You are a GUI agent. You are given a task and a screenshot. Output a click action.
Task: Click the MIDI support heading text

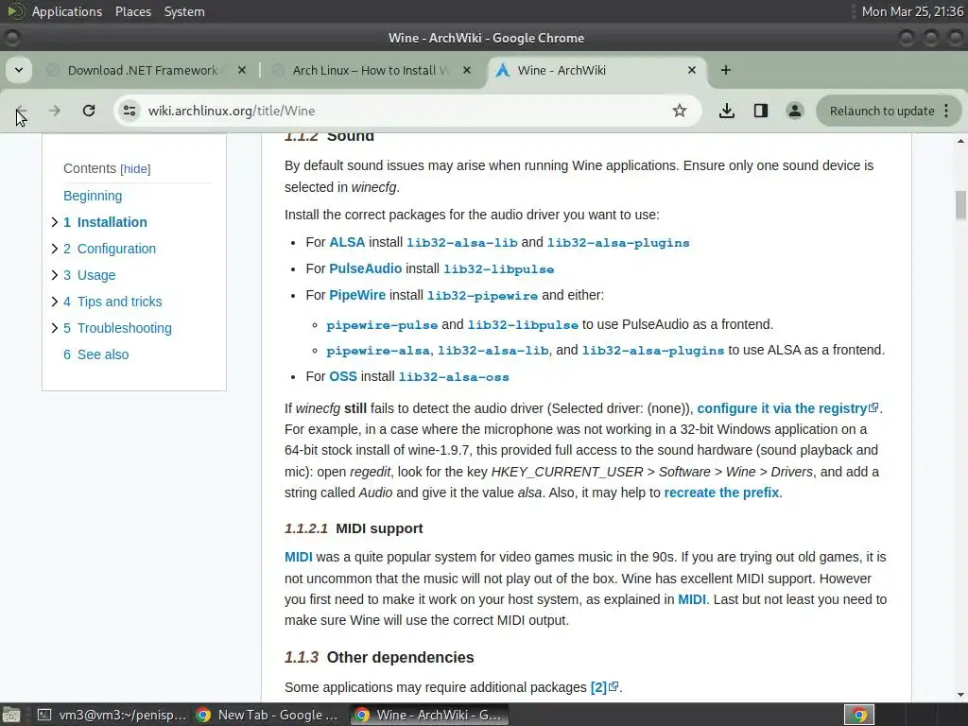tap(379, 528)
